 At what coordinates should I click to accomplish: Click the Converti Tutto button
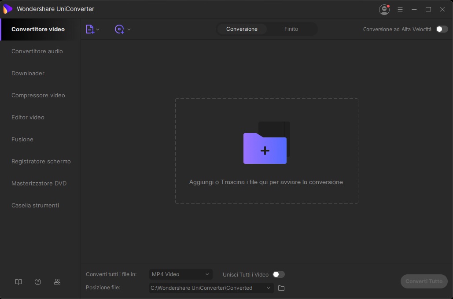[x=424, y=281]
